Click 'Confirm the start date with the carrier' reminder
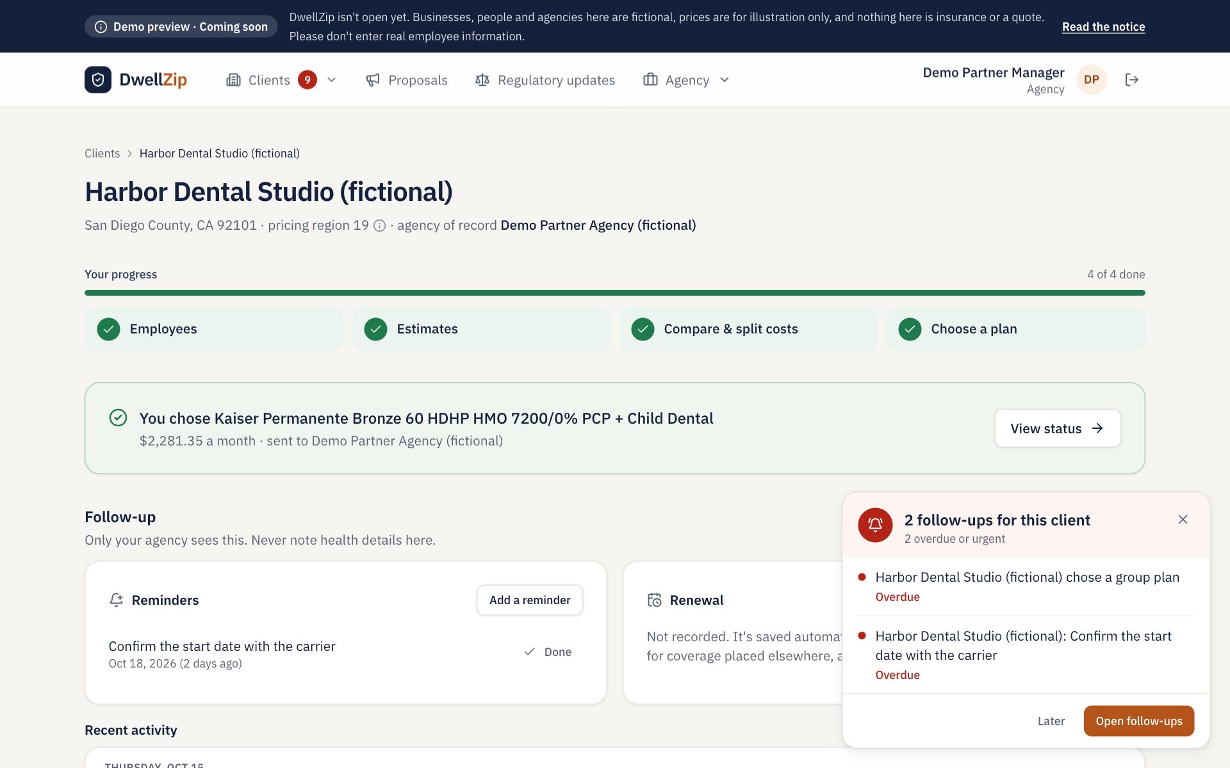 point(222,646)
